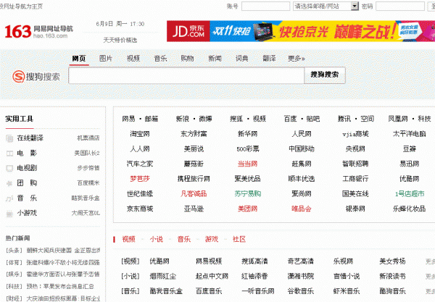Viewport: 435px width, 302px height.
Task: Open 优酷网 in the 视频 row
Action: (159, 261)
